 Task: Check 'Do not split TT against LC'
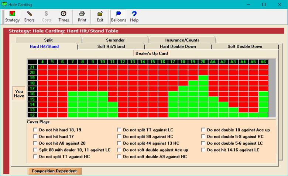coord(119,130)
